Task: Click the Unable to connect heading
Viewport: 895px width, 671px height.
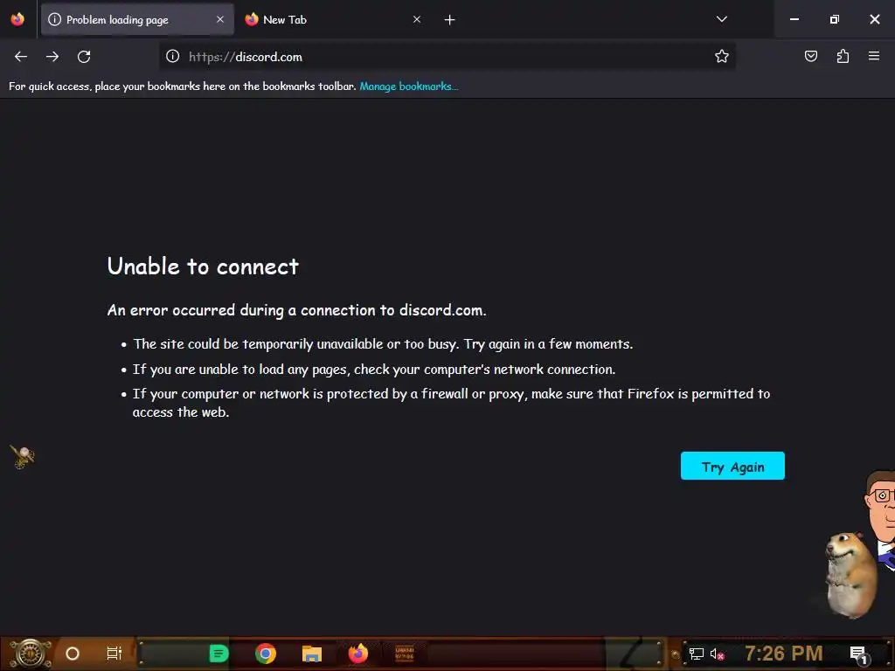Action: (x=203, y=266)
